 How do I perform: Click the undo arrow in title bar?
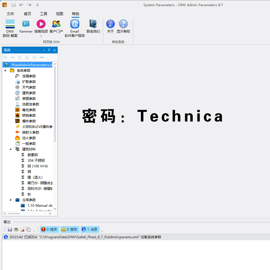[21, 5]
